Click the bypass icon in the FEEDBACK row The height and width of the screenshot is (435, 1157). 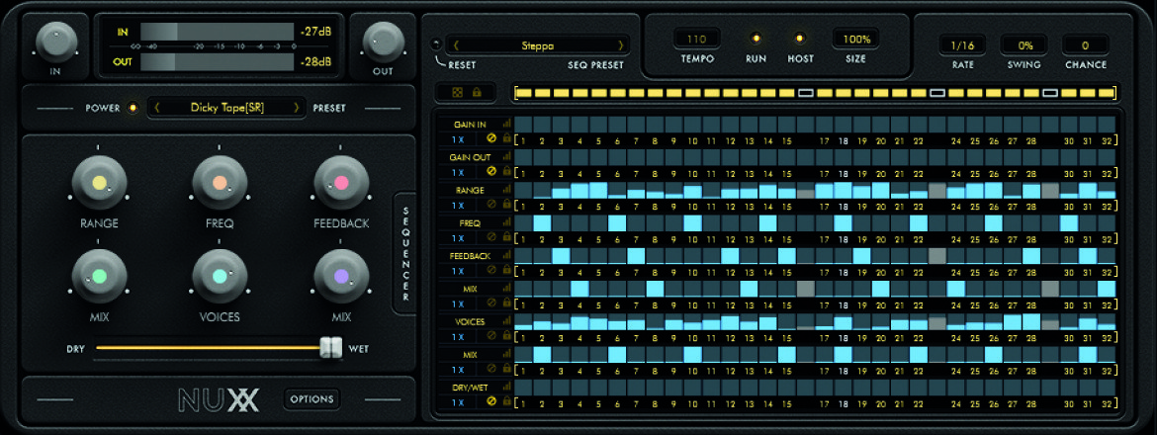tap(491, 270)
